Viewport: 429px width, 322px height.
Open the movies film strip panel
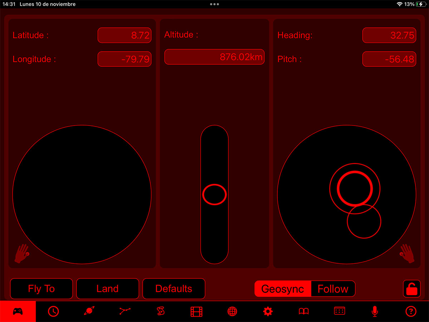[x=196, y=311]
